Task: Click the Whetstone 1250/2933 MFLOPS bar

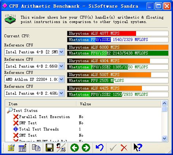Action: pyautogui.click(x=118, y=94)
